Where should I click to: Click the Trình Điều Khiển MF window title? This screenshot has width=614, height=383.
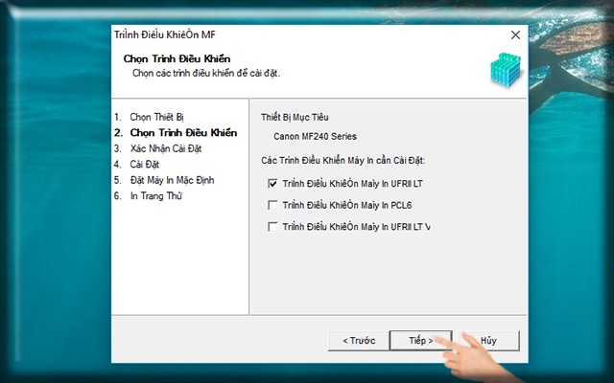coord(165,34)
